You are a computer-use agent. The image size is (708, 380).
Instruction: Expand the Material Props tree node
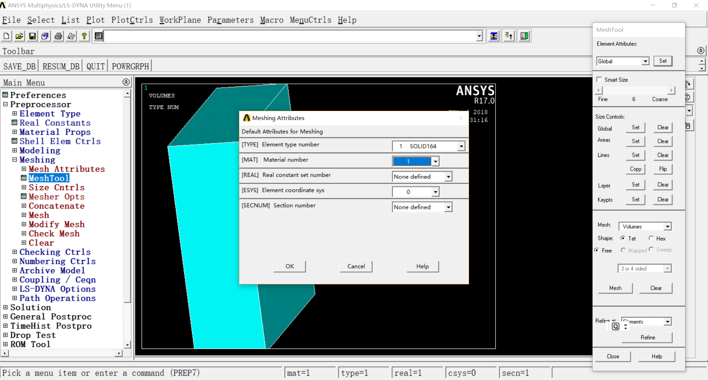[x=14, y=132]
